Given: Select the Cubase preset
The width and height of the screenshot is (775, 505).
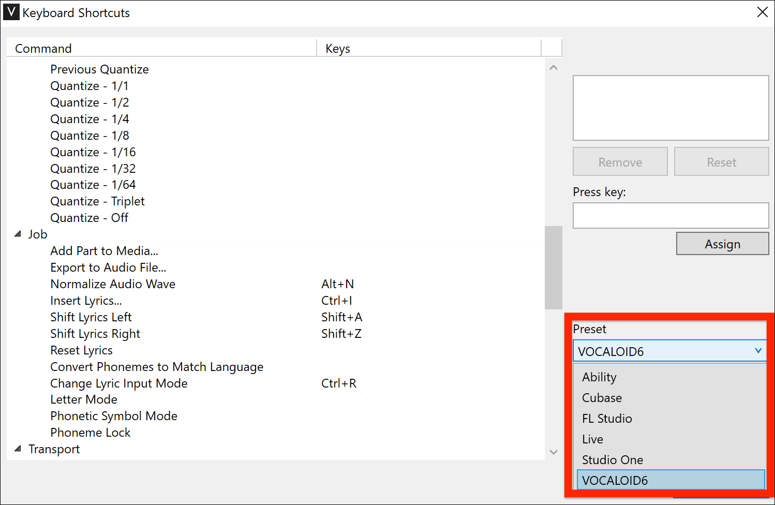Looking at the screenshot, I should click(602, 397).
